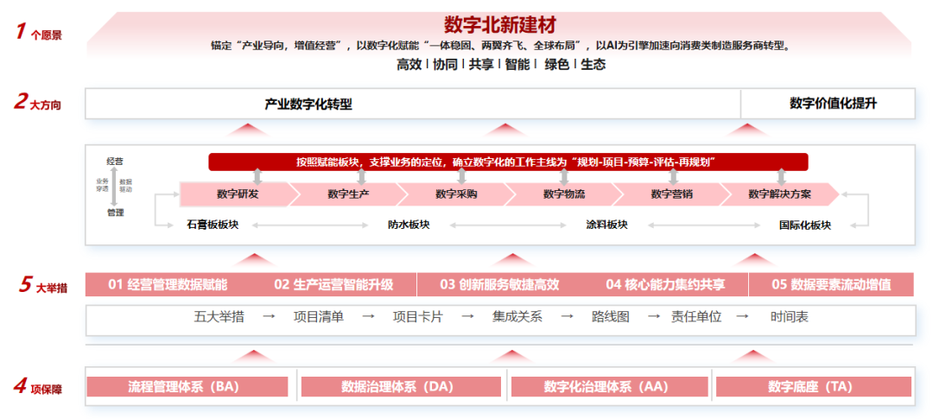Select the '5 大举措' side label
The width and height of the screenshot is (933, 419).
43,286
